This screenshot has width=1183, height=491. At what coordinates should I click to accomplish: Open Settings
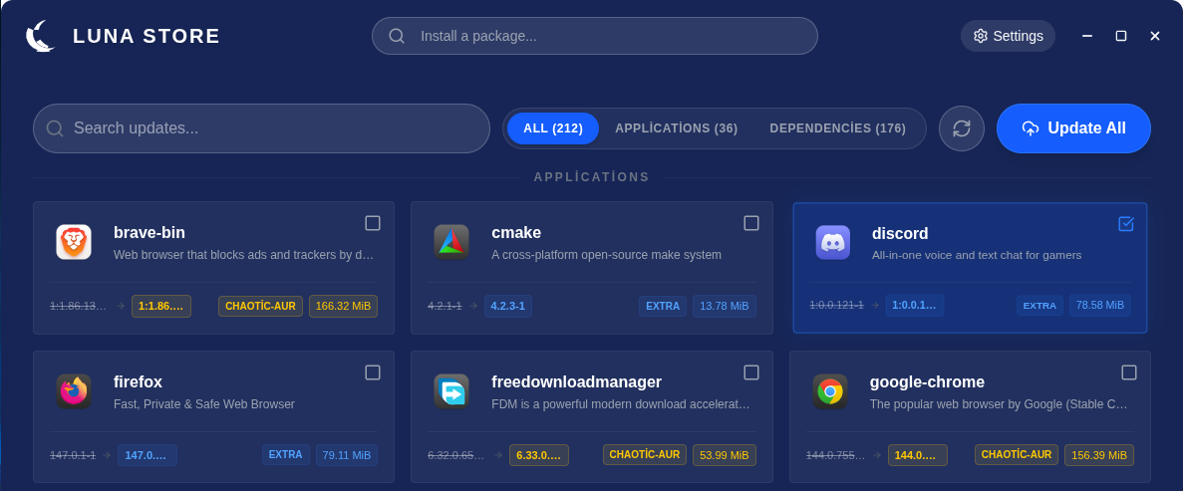tap(1008, 36)
